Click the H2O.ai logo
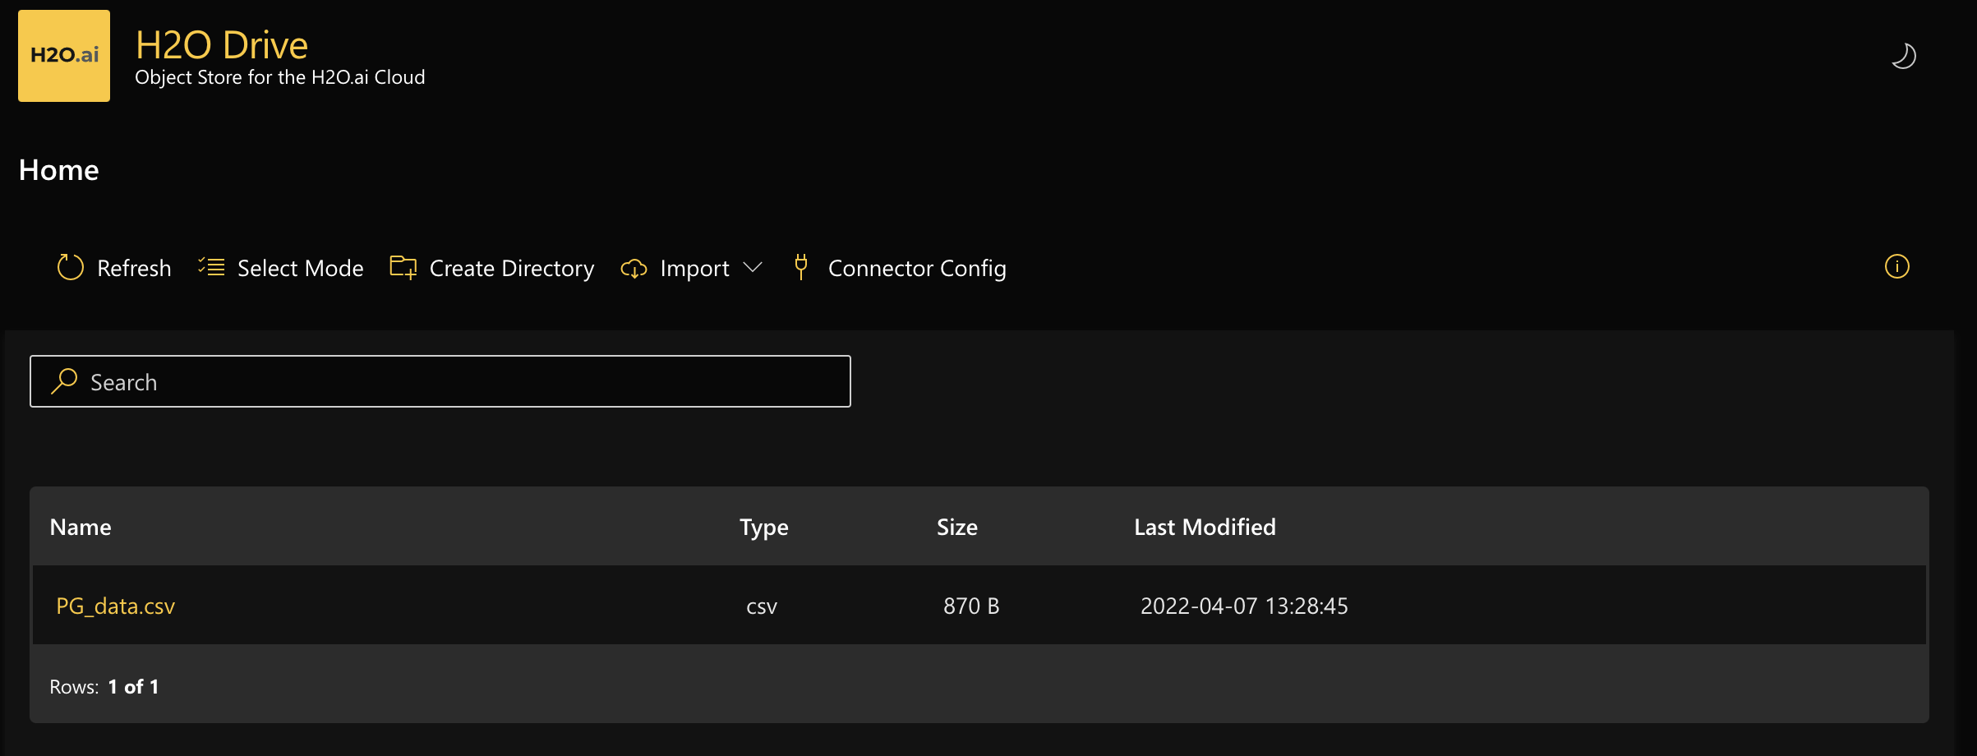The image size is (1977, 756). (x=63, y=55)
